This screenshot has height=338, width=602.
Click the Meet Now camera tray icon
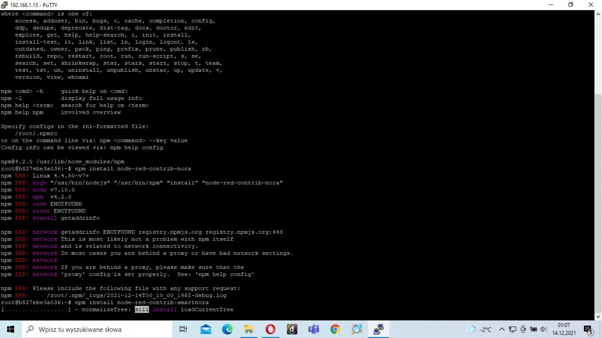523,329
